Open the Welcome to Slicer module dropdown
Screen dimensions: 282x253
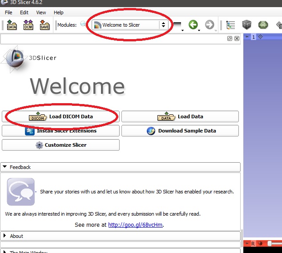tap(129, 25)
